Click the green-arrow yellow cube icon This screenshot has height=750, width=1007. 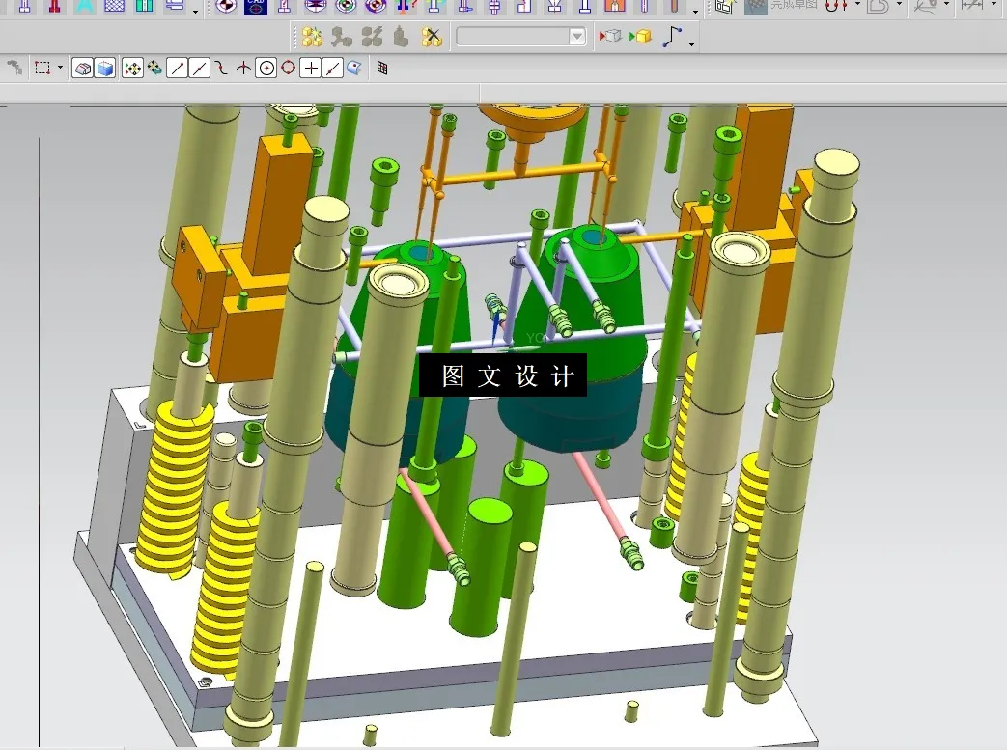(640, 36)
